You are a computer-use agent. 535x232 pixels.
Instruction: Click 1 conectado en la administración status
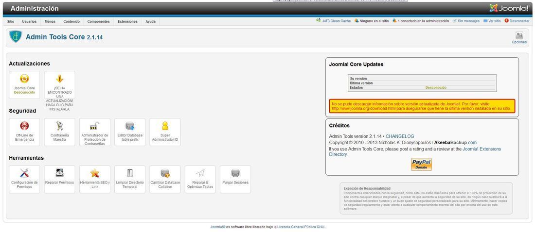pos(421,21)
